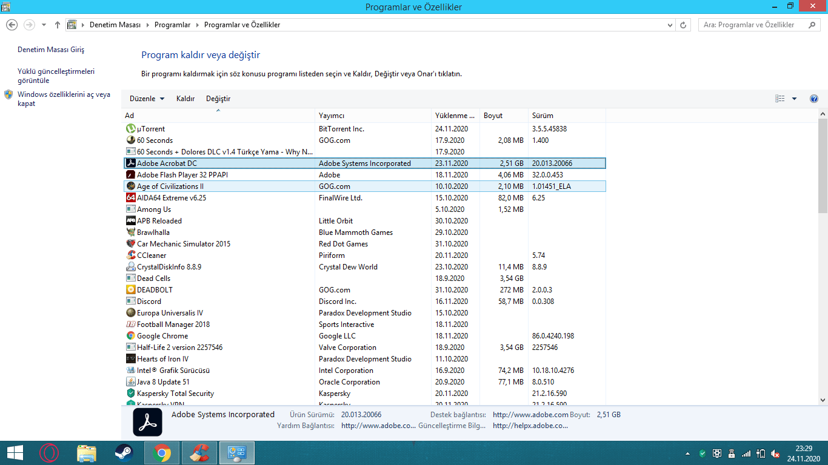Expand the arrow after Denetim Masası breadcrumb
Image resolution: width=828 pixels, height=465 pixels.
click(147, 25)
